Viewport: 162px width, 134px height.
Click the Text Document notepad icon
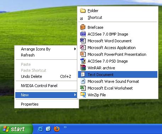point(83,75)
